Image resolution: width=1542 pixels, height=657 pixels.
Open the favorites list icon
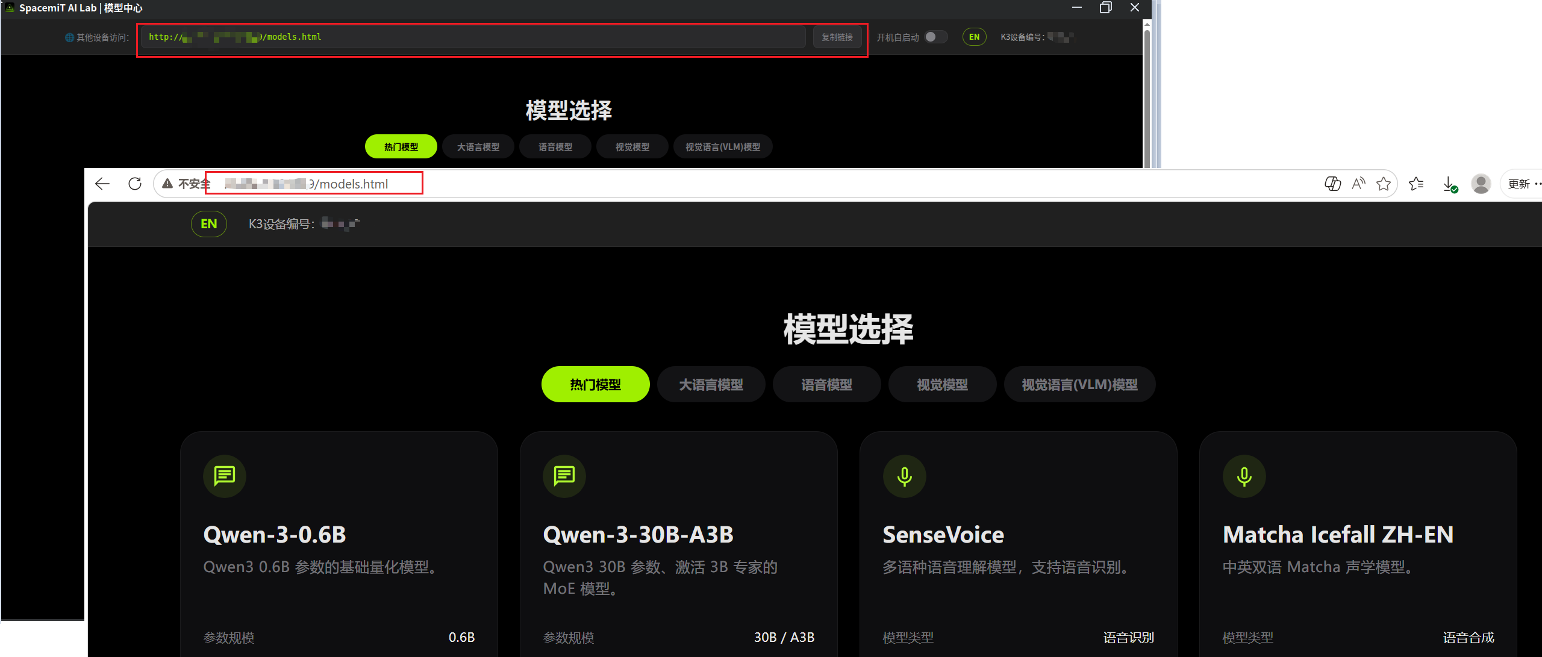click(x=1416, y=184)
